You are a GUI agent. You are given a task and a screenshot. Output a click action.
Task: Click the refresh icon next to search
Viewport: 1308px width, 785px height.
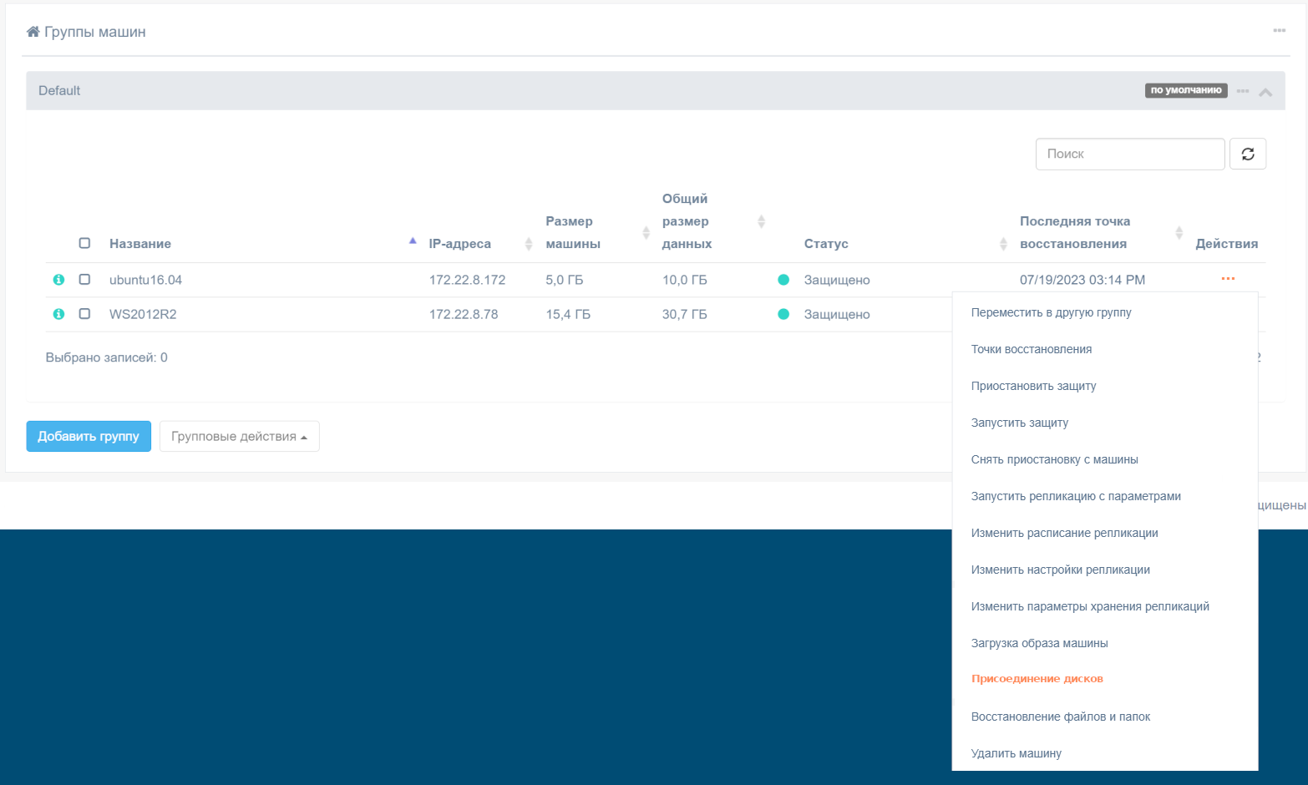(1248, 154)
